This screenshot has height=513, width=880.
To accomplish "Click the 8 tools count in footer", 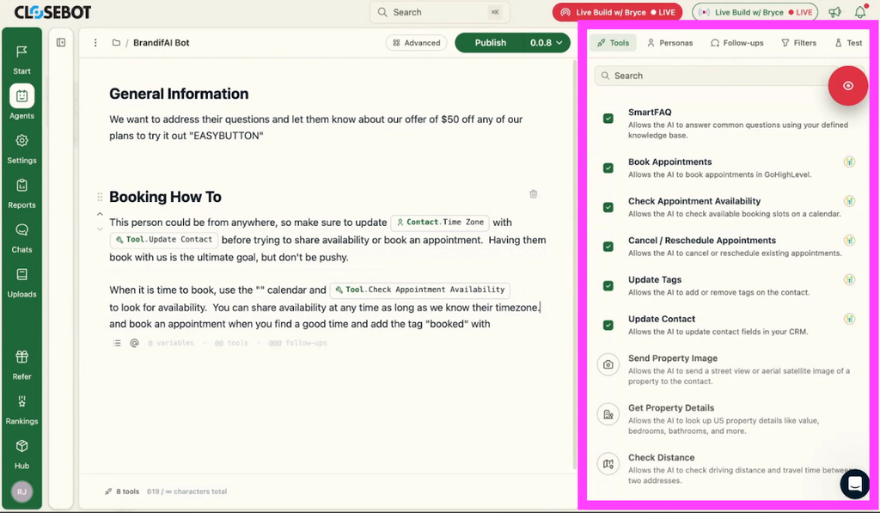I will pyautogui.click(x=122, y=492).
